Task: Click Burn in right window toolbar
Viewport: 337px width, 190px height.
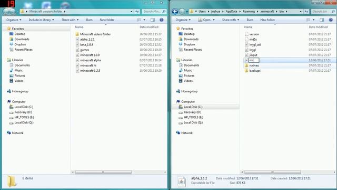Action: coord(250,20)
